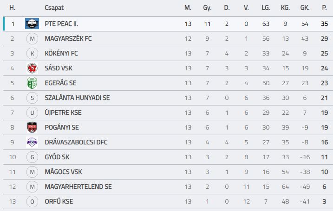333x211 pixels.
Task: Click the Orfű KSE letter O badge
Action: (x=33, y=201)
